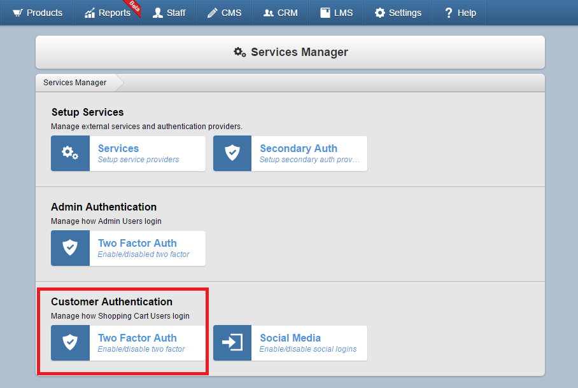Click the shopping cart icon beside Products
The width and height of the screenshot is (578, 388).
pos(18,13)
